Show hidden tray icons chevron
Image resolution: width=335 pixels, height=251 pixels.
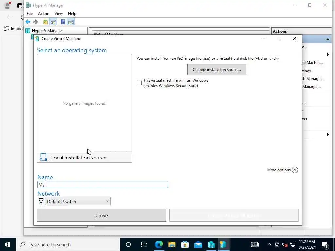pos(269,244)
